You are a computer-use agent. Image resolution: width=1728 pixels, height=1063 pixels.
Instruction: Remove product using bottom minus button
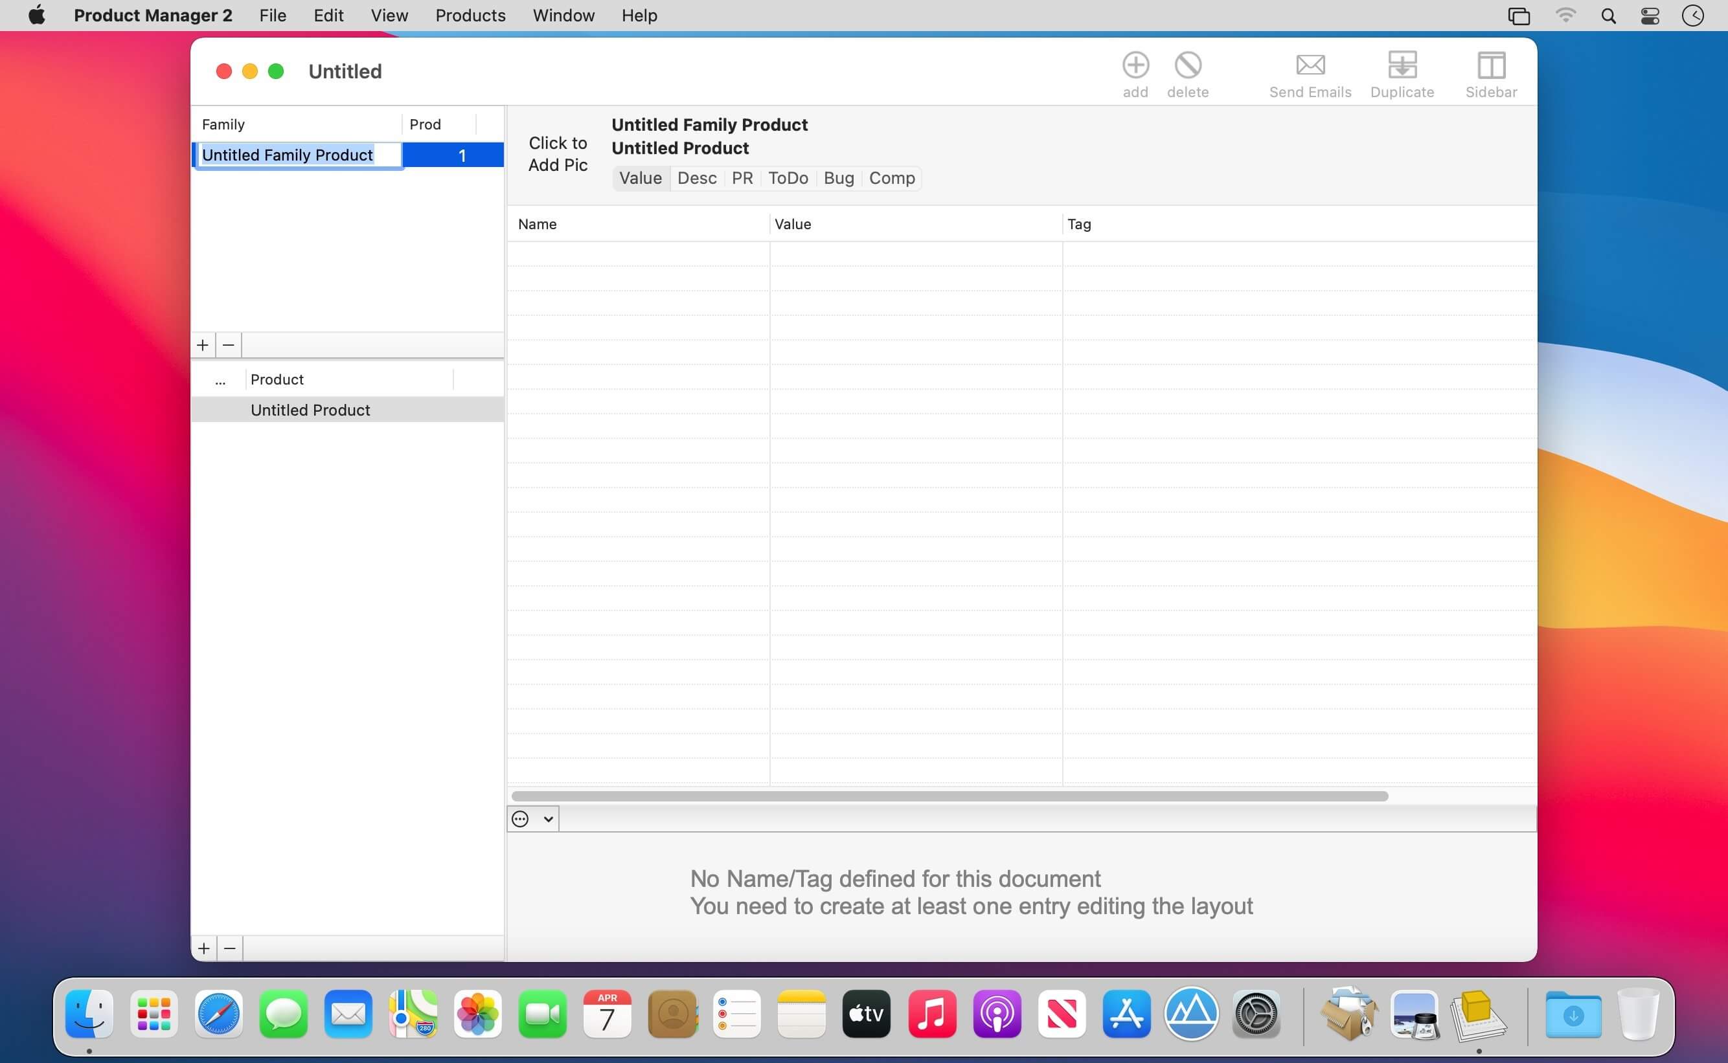pos(230,948)
